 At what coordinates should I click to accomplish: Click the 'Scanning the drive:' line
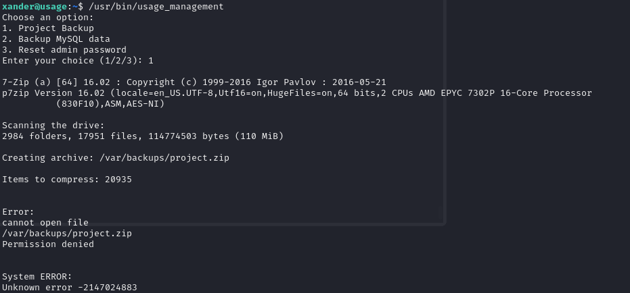[53, 125]
